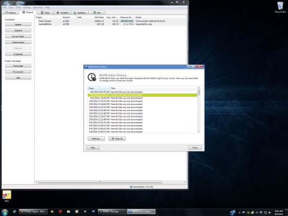Click the Internet Explorer taskbar icon
Viewport: 288px width, 216px height.
pyautogui.click(x=15, y=212)
